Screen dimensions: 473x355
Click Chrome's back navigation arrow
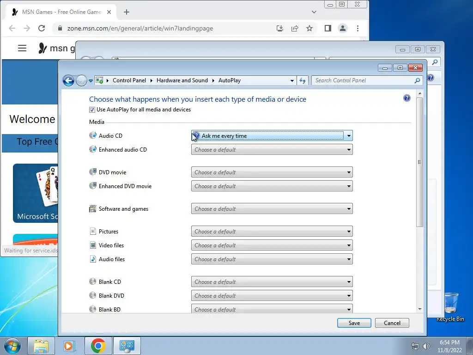(x=12, y=28)
